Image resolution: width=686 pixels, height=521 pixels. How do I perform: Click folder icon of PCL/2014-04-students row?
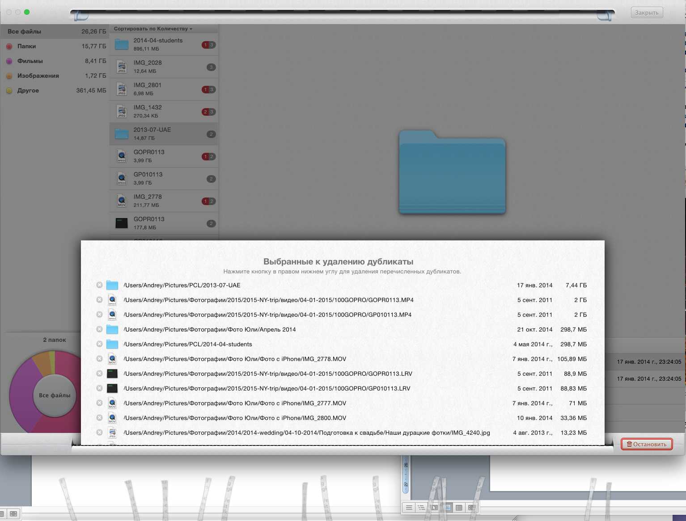(112, 344)
